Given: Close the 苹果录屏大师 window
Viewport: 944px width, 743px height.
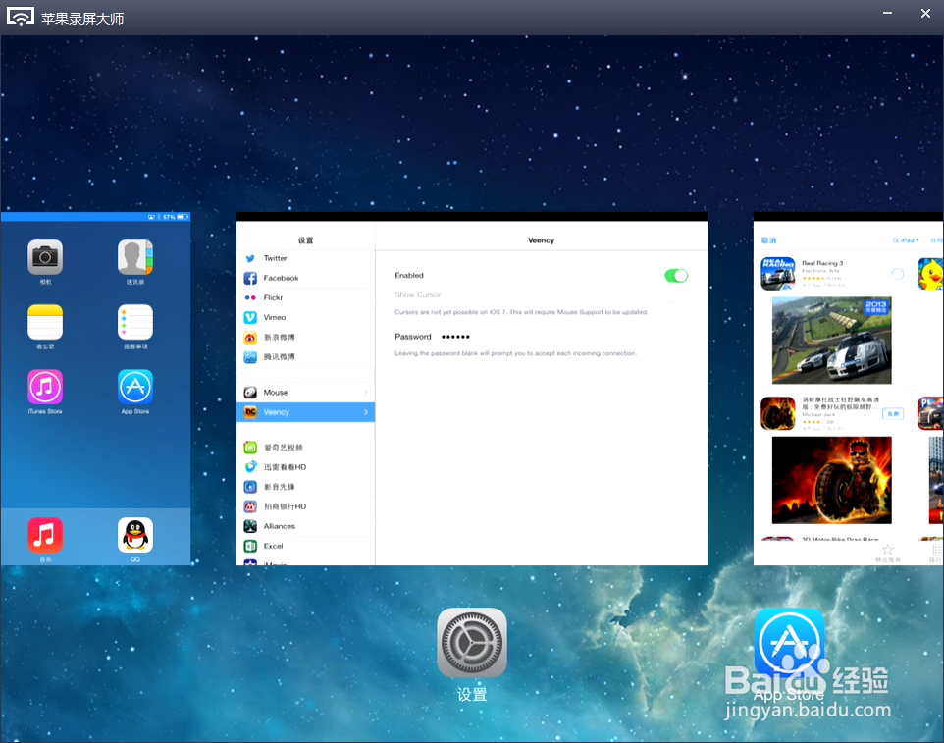Looking at the screenshot, I should tap(926, 13).
